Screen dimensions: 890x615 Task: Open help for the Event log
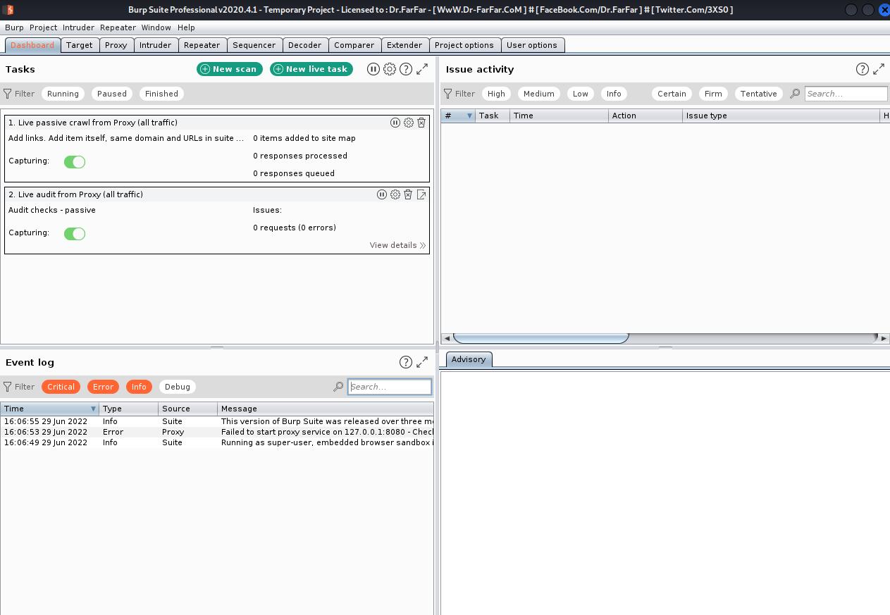pos(406,362)
